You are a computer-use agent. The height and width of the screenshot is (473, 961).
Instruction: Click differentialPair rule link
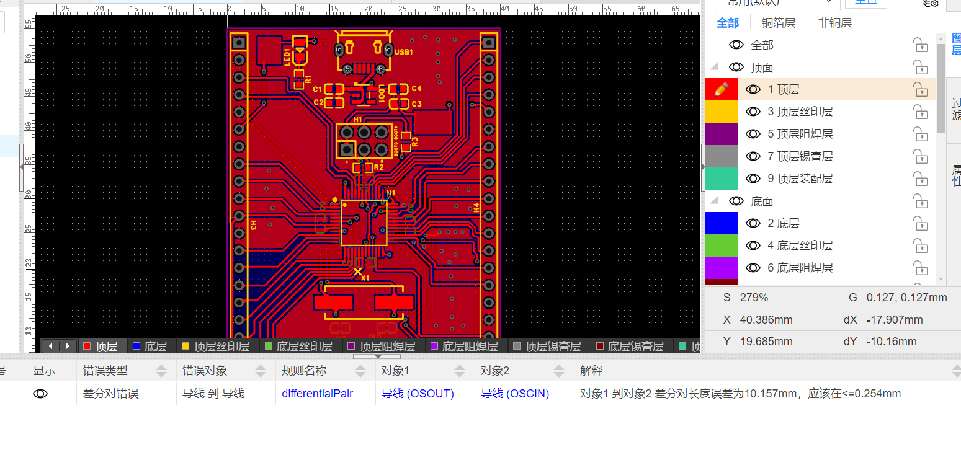(317, 394)
